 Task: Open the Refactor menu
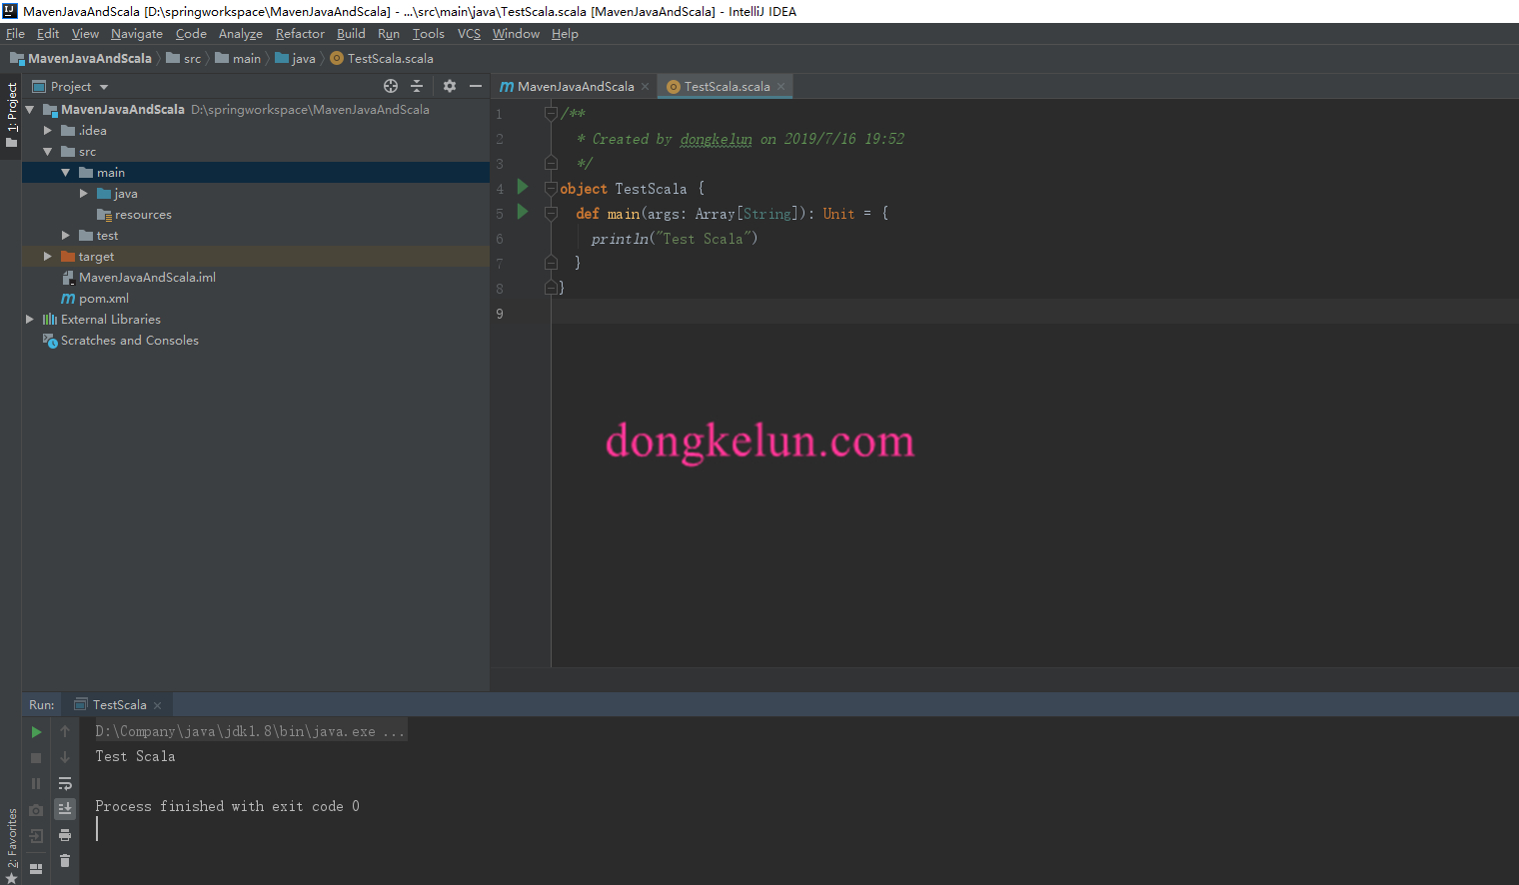300,34
